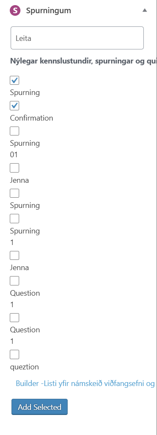Open the Builder -Listi yfir námskeið link
Viewport: 157px width, 435px height.
[x=85, y=383]
